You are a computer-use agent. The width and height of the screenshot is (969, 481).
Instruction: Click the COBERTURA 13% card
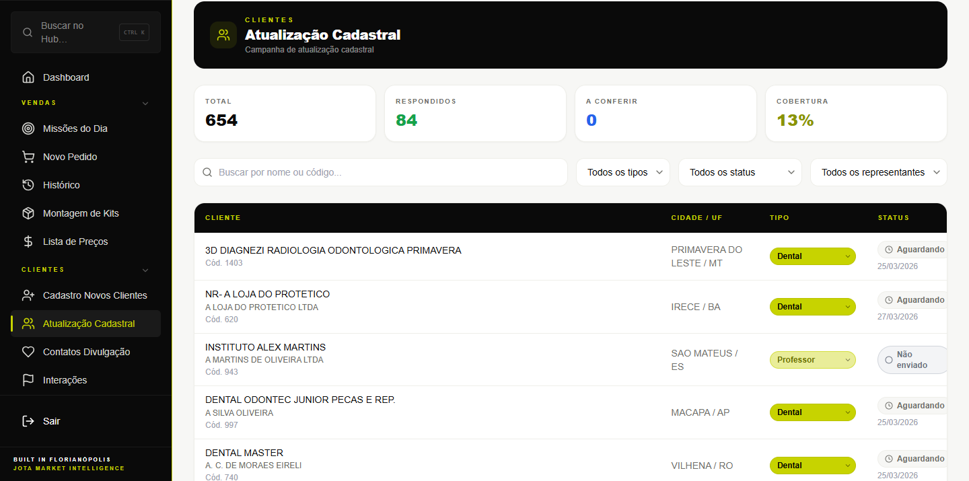pos(856,113)
